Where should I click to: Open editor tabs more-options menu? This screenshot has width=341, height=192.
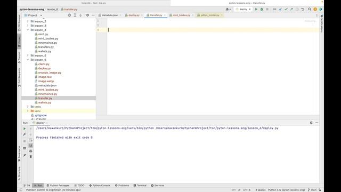pos(316,15)
